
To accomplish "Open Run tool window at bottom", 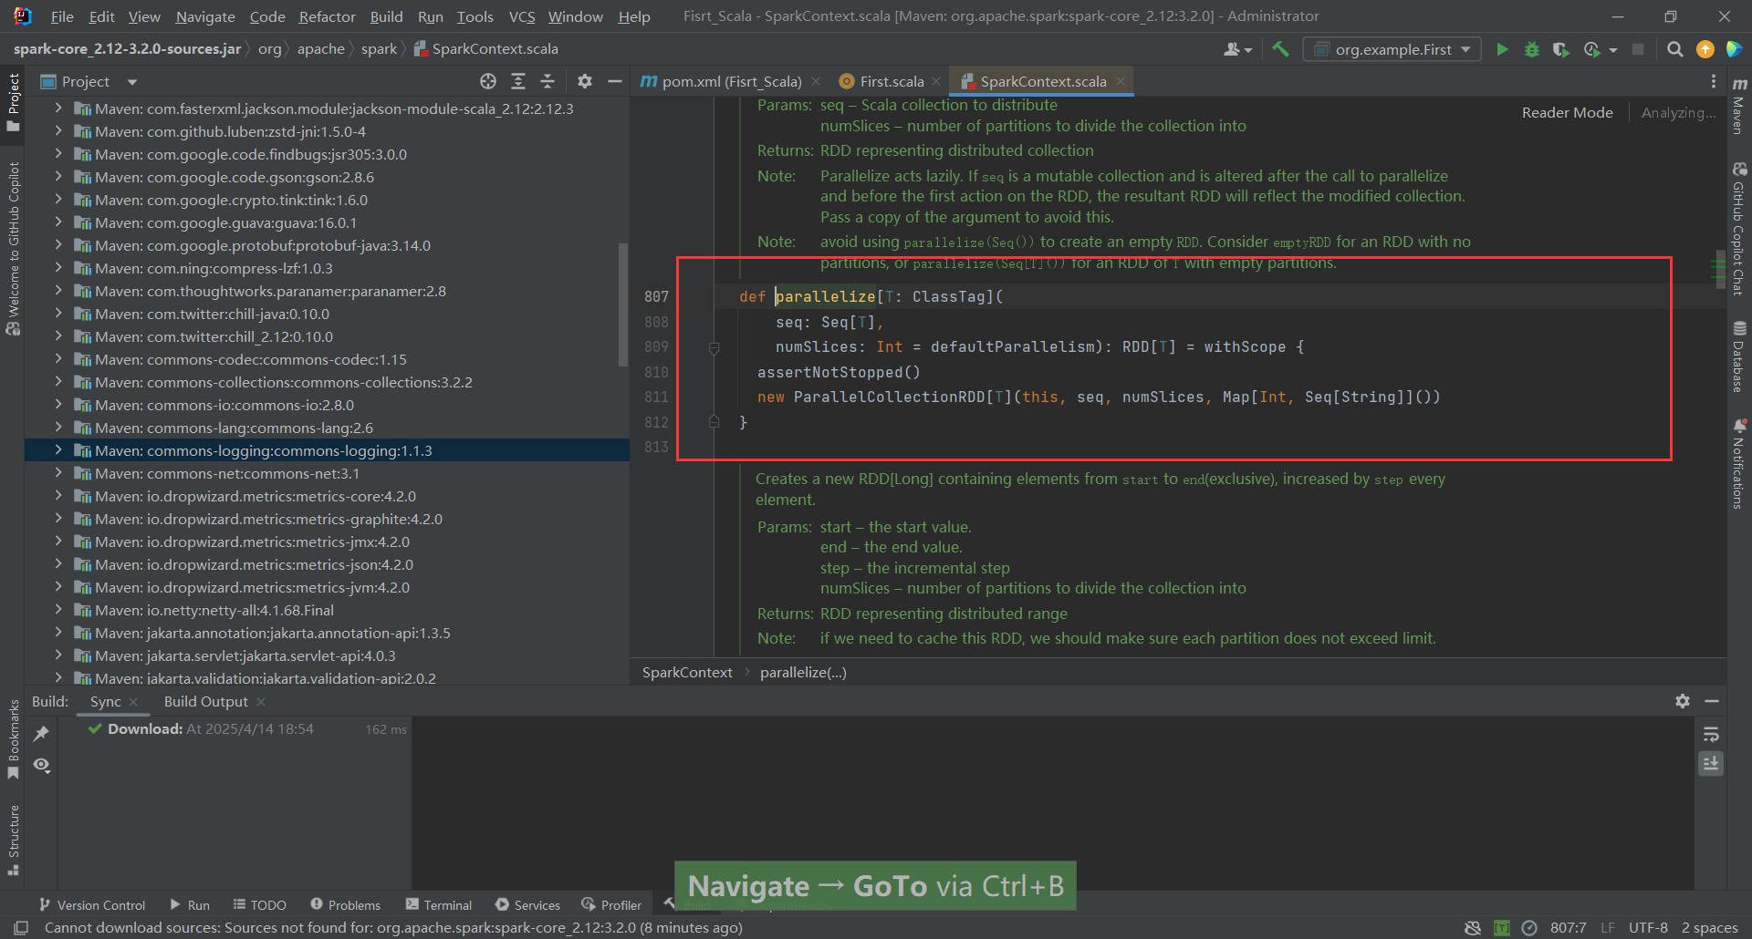I will pos(190,904).
